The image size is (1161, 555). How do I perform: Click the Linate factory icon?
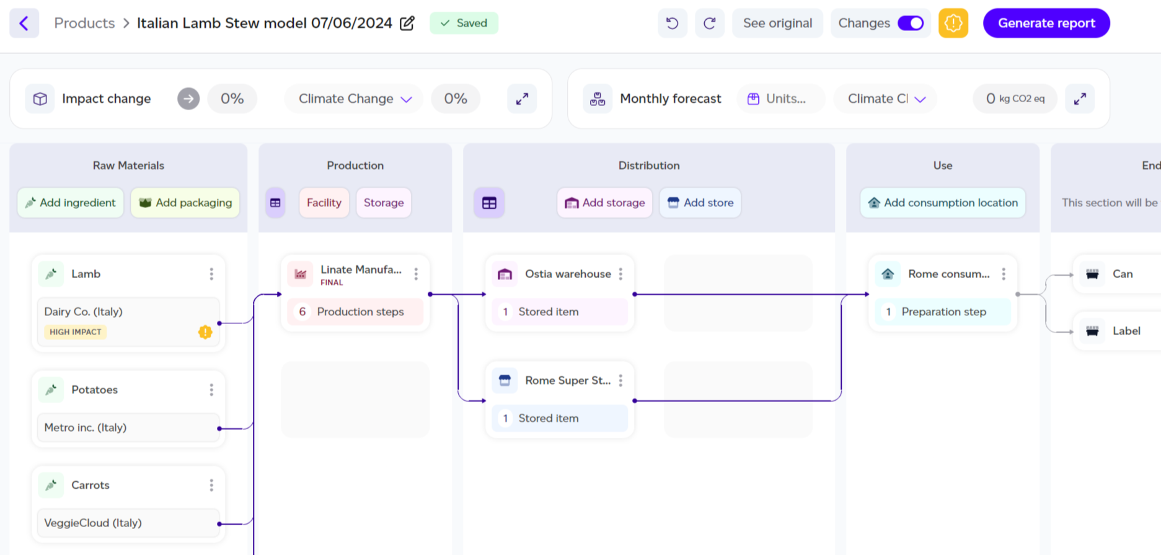301,274
